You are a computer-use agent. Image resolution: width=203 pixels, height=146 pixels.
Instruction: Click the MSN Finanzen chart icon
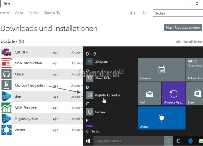(6, 107)
